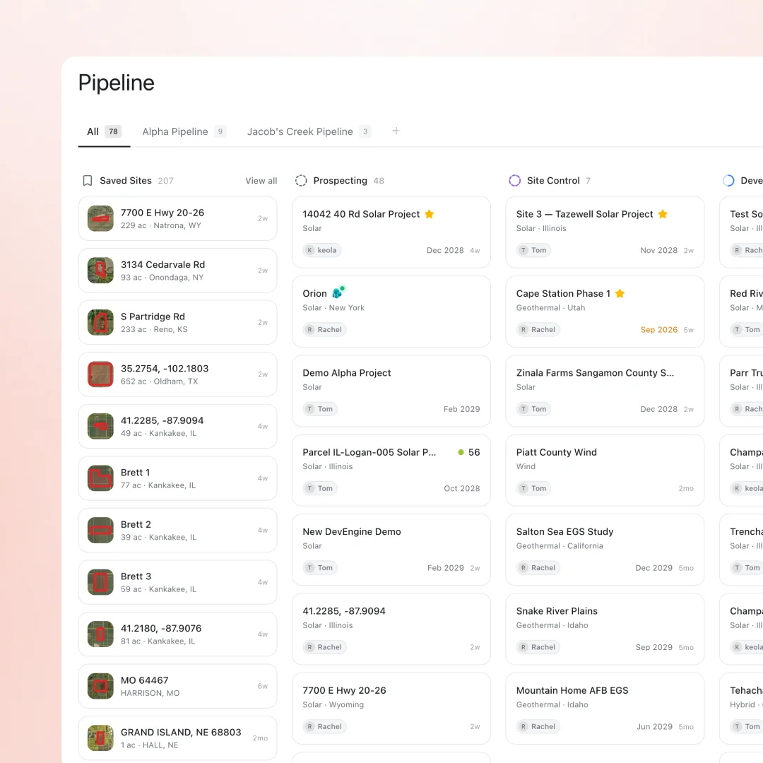
Task: Click the green score dot on Parcel IL-Logan-005
Action: pyautogui.click(x=461, y=452)
